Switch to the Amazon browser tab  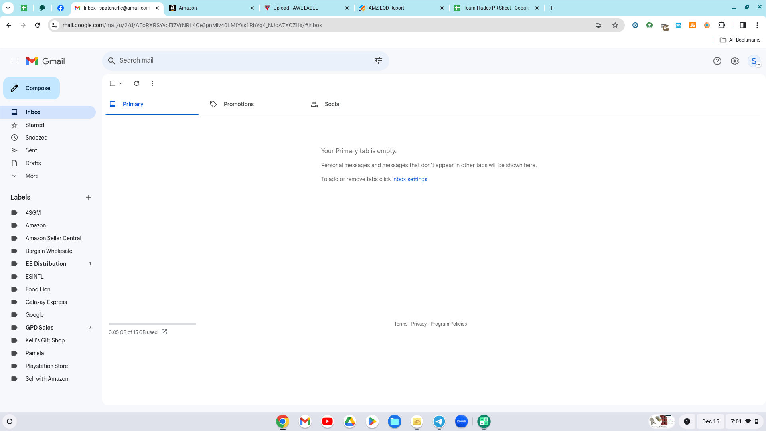coord(211,8)
